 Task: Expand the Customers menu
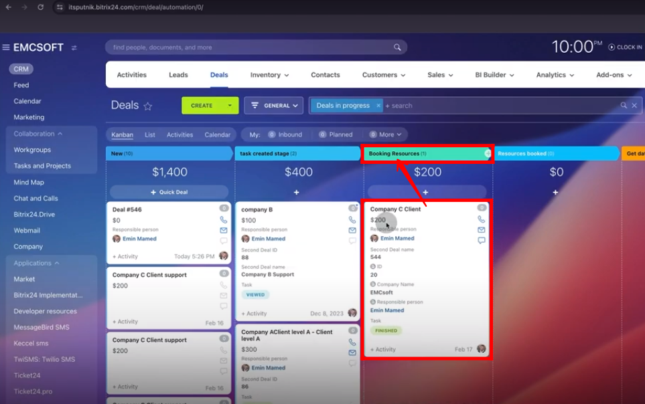click(x=383, y=75)
